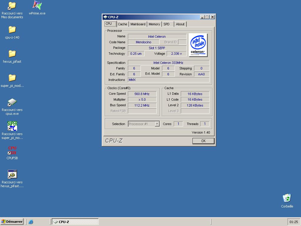This screenshot has height=226, width=301.
Task: Expand the Processor #1 selection dropdown
Action: point(157,124)
